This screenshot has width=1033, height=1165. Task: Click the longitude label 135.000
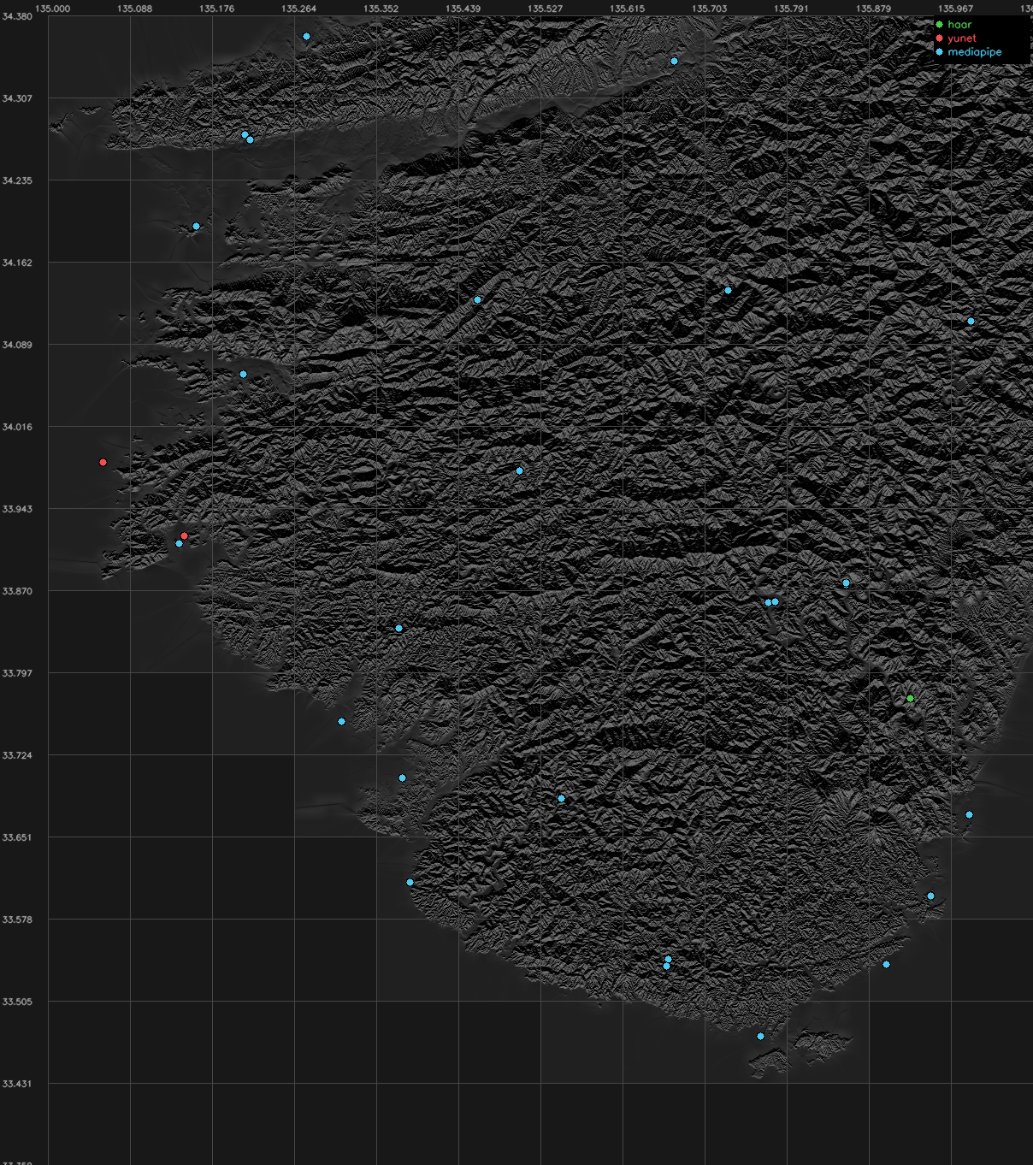click(52, 9)
